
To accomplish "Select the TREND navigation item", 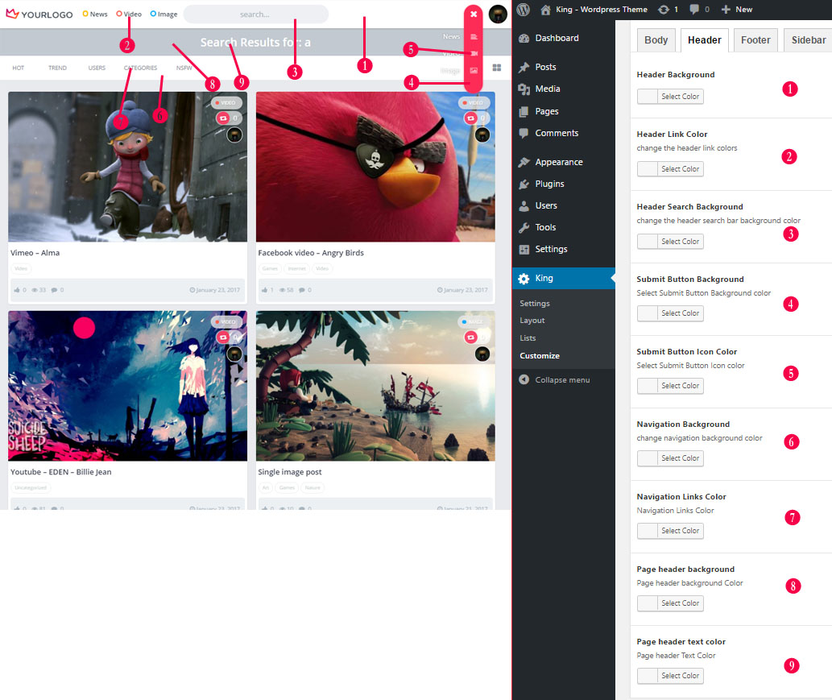I will point(57,68).
